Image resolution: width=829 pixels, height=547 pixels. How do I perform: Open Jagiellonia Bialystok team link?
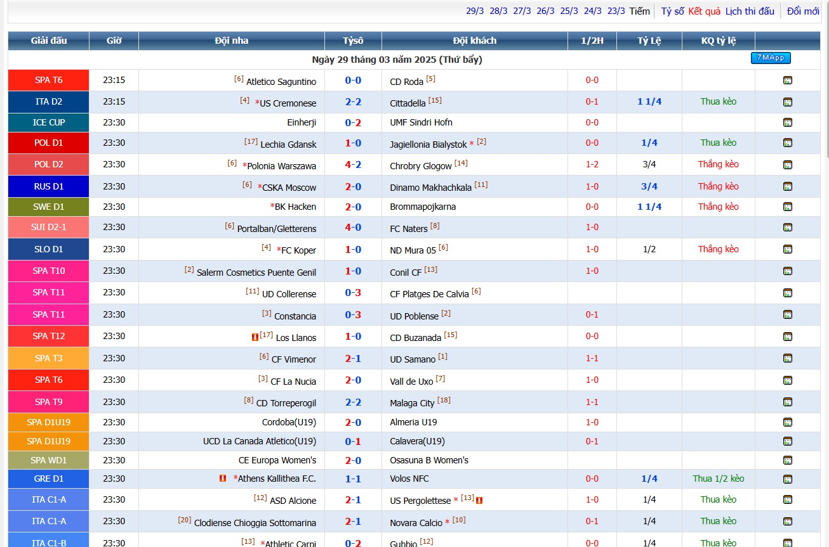pos(428,145)
